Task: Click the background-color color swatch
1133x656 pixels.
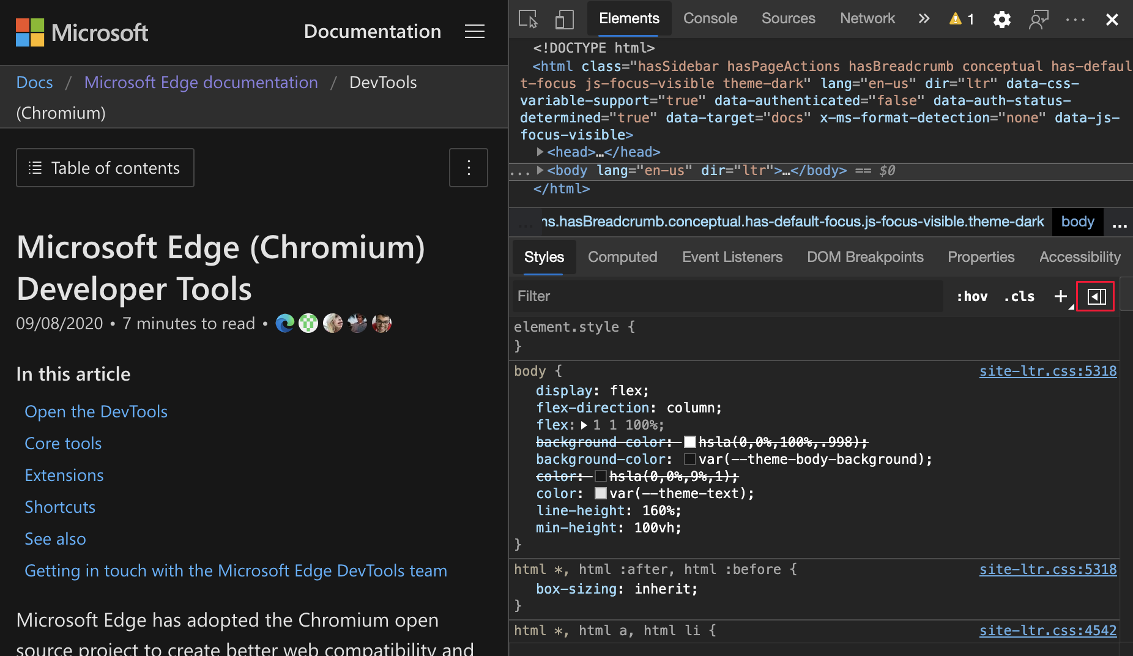Action: 689,459
